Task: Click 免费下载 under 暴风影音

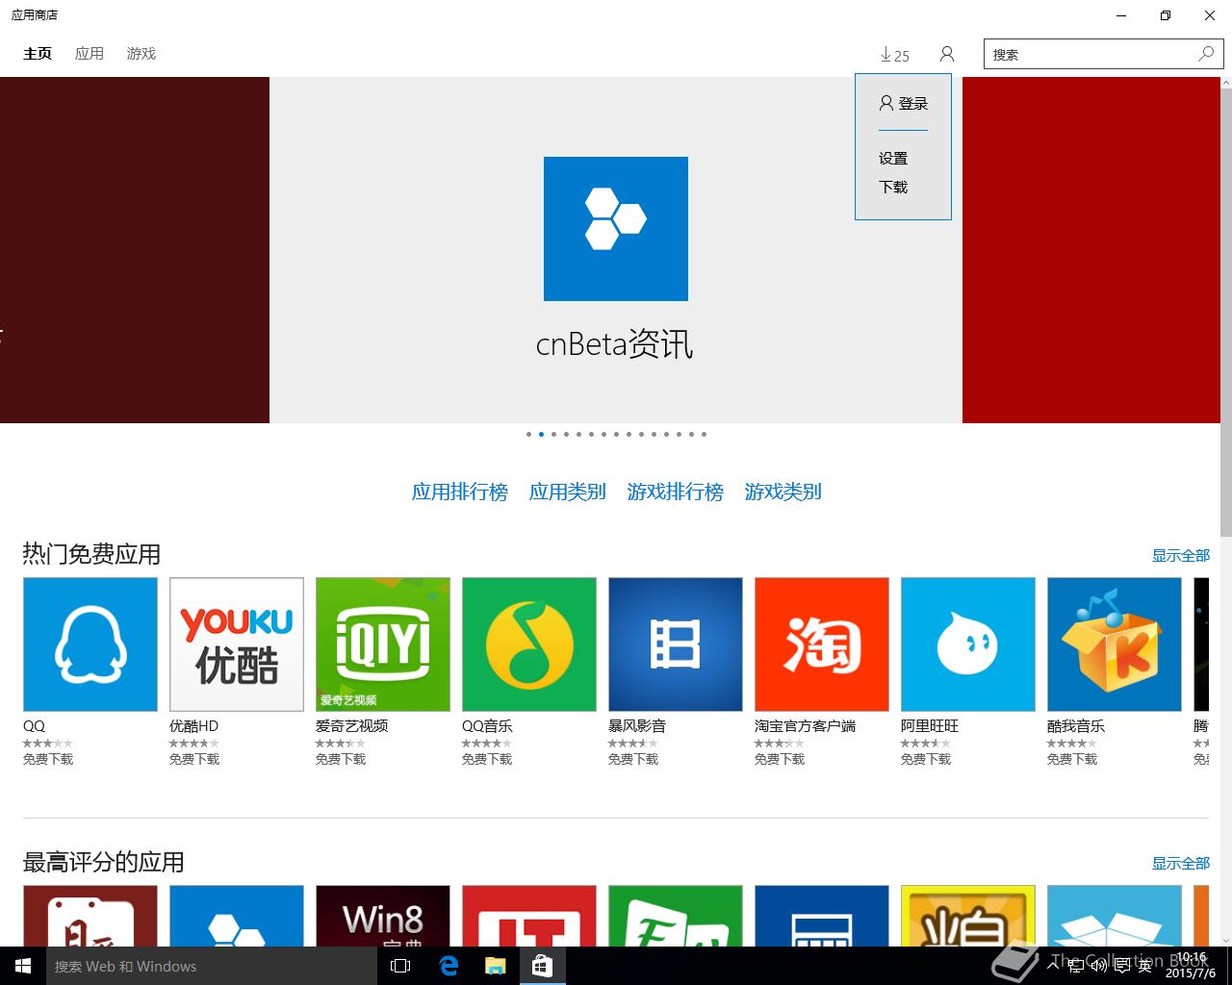Action: pyautogui.click(x=633, y=759)
